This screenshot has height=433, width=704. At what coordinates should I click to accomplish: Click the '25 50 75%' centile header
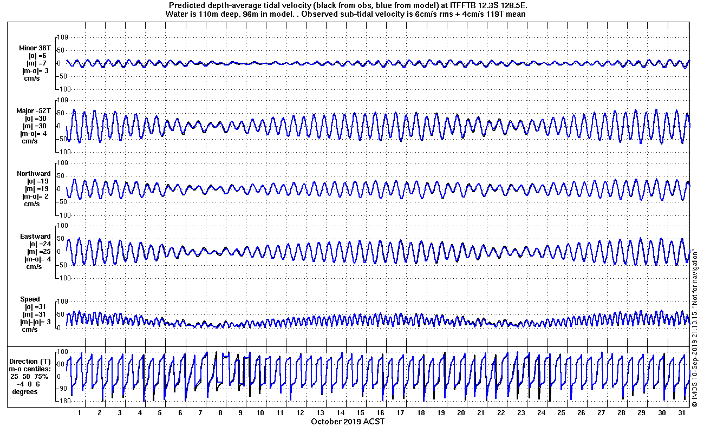tap(30, 377)
